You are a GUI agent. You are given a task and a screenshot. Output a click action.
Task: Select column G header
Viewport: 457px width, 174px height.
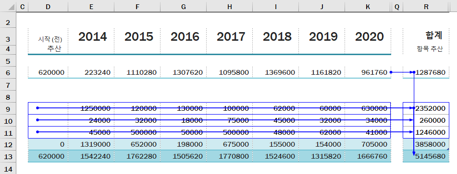click(183, 7)
